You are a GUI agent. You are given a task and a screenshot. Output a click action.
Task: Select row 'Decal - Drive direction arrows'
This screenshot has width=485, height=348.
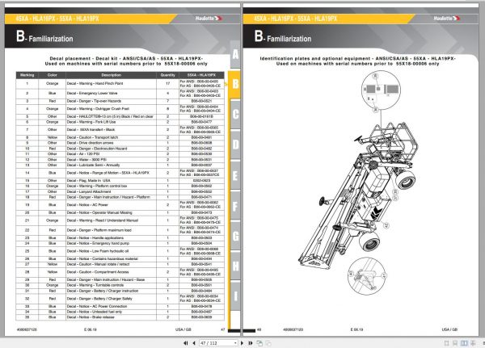point(120,143)
